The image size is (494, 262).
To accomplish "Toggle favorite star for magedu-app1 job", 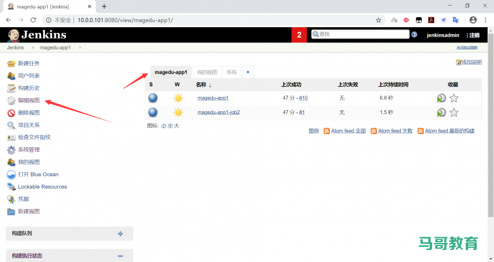I will coord(453,98).
